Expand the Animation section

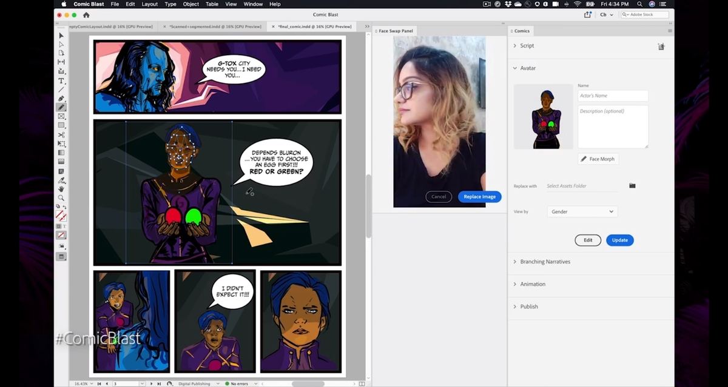click(514, 284)
